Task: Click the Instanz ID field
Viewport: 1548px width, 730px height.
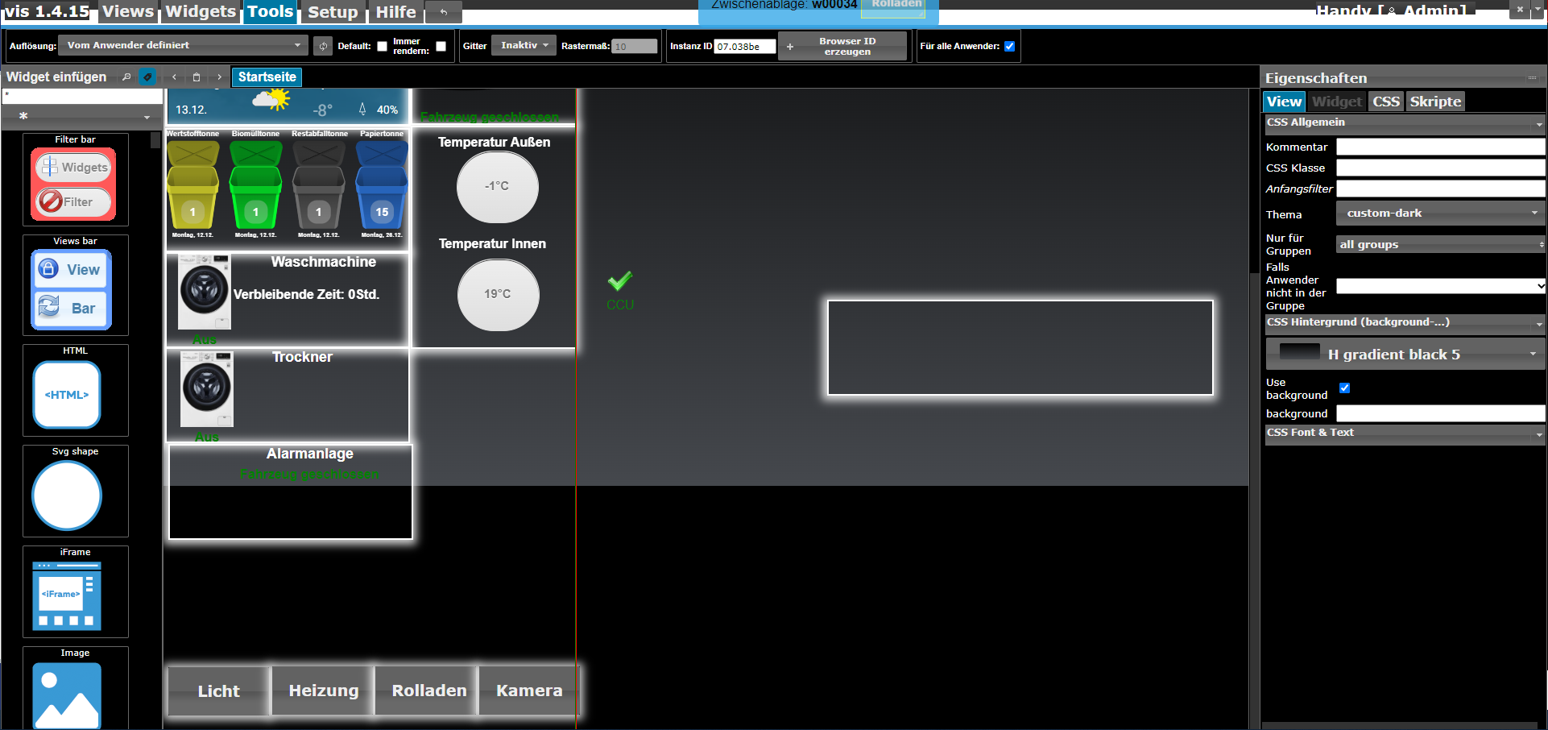Action: pyautogui.click(x=745, y=47)
